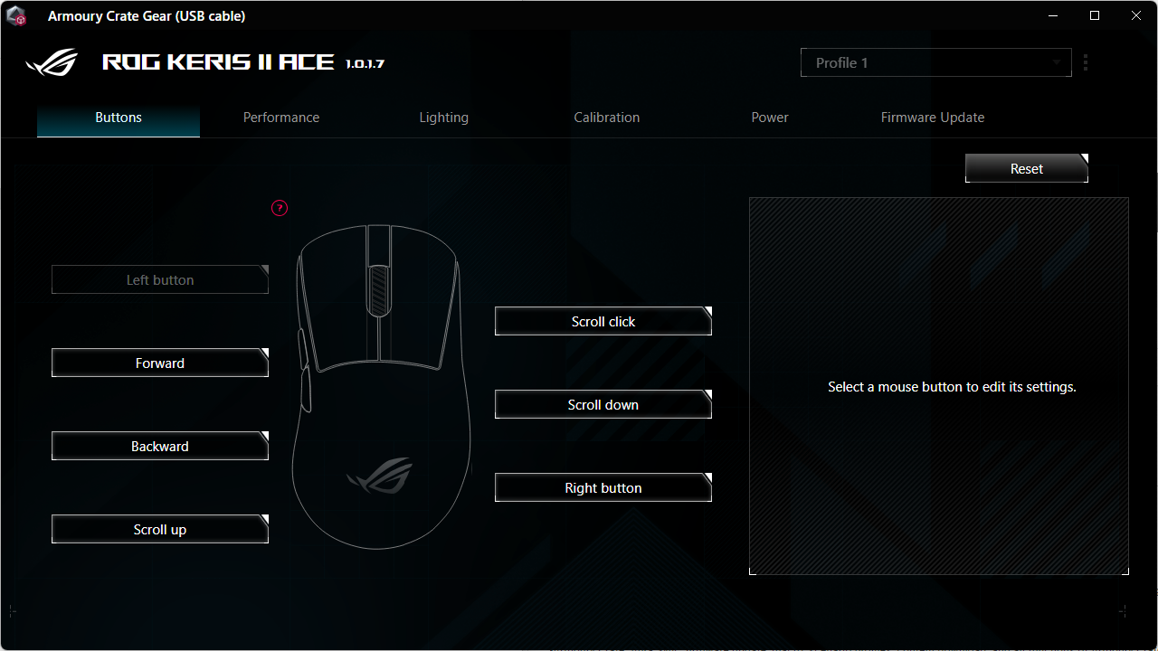Select the Right button assignment
1158x651 pixels.
pos(603,487)
